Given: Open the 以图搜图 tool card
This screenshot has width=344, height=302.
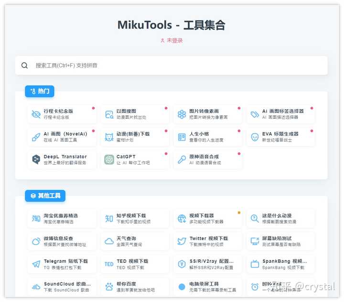Looking at the screenshot, I should point(135,114).
